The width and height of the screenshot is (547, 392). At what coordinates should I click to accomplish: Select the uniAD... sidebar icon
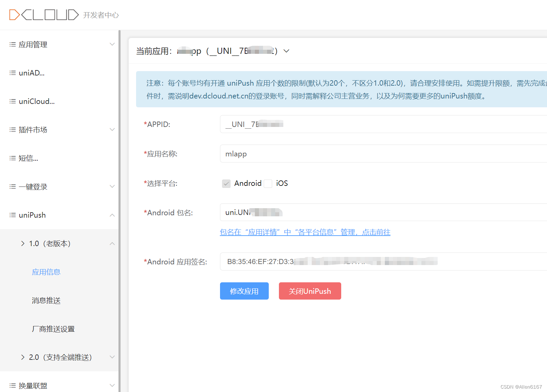click(12, 73)
